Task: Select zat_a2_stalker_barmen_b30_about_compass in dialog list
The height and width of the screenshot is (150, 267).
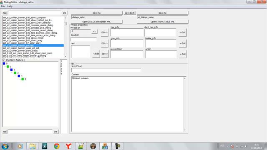Action: (24, 17)
